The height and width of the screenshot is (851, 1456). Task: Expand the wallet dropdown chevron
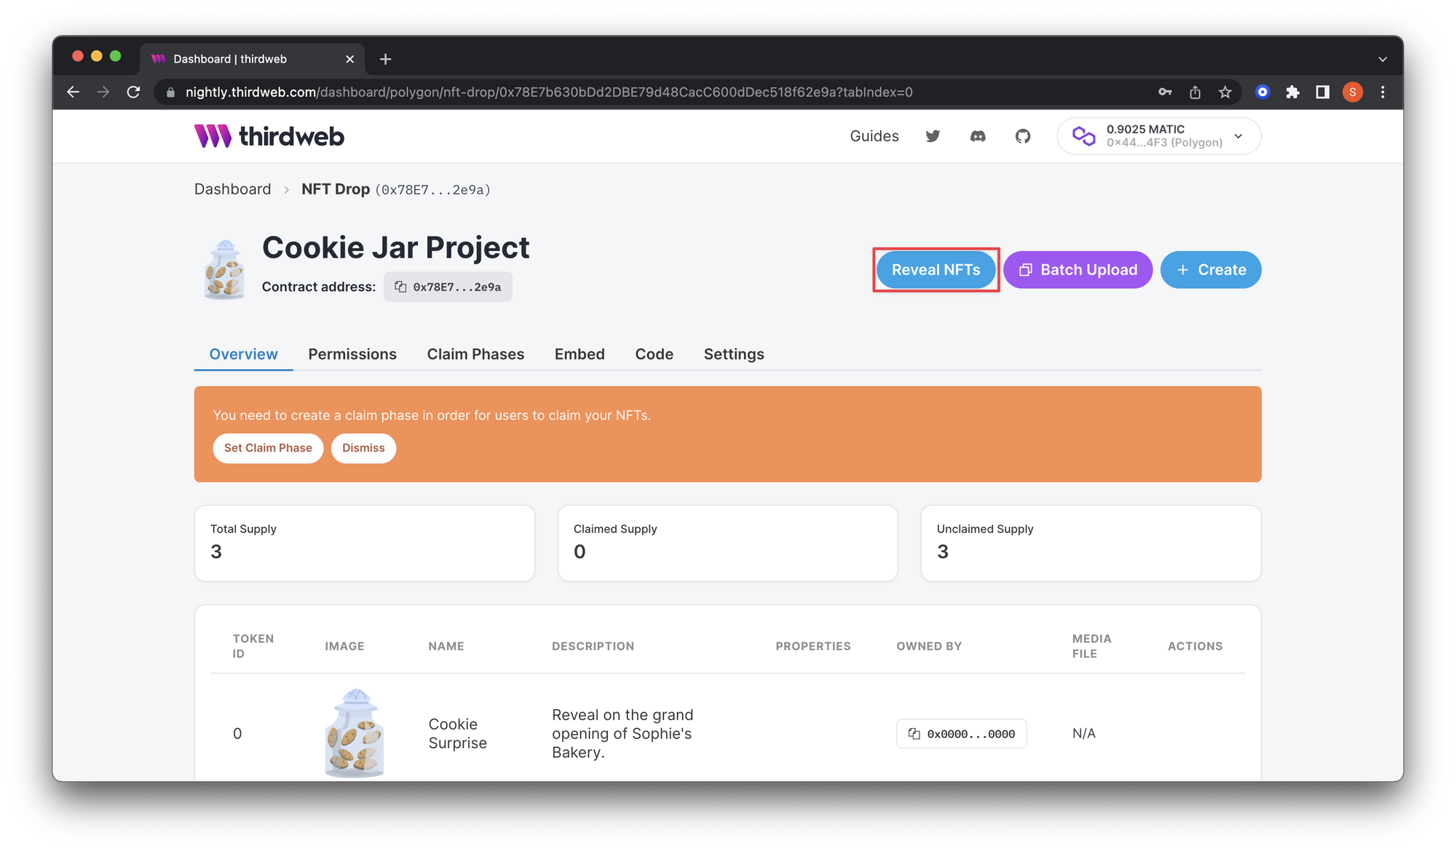point(1238,136)
